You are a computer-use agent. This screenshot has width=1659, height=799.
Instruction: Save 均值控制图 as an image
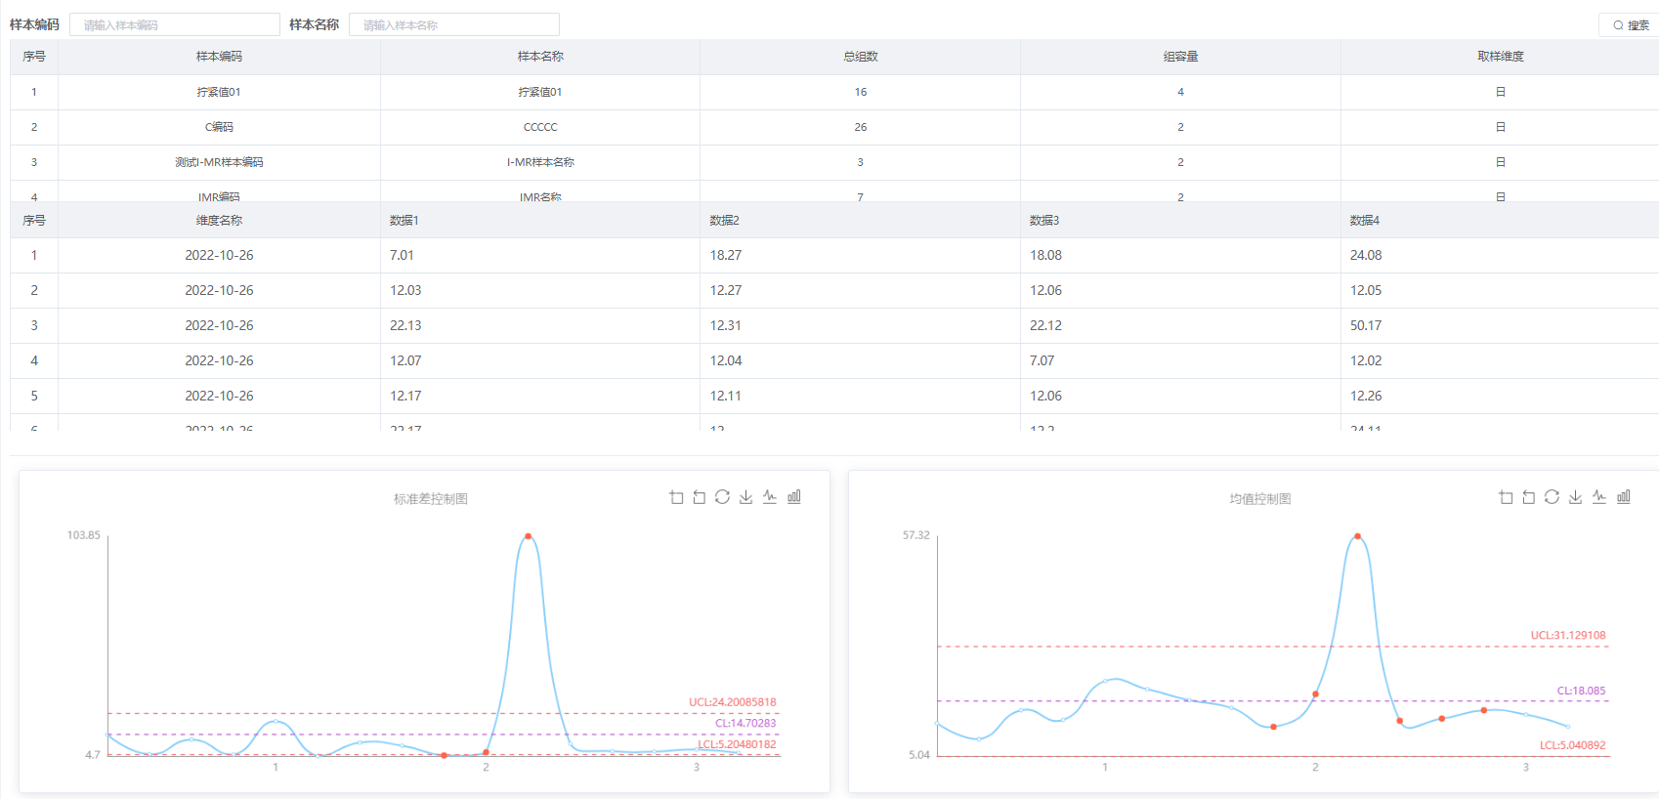click(1575, 497)
